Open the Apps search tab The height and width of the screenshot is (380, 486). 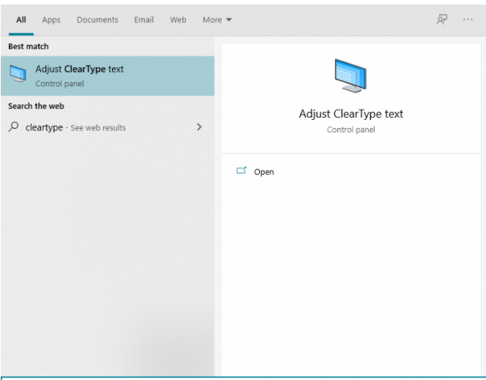point(52,20)
